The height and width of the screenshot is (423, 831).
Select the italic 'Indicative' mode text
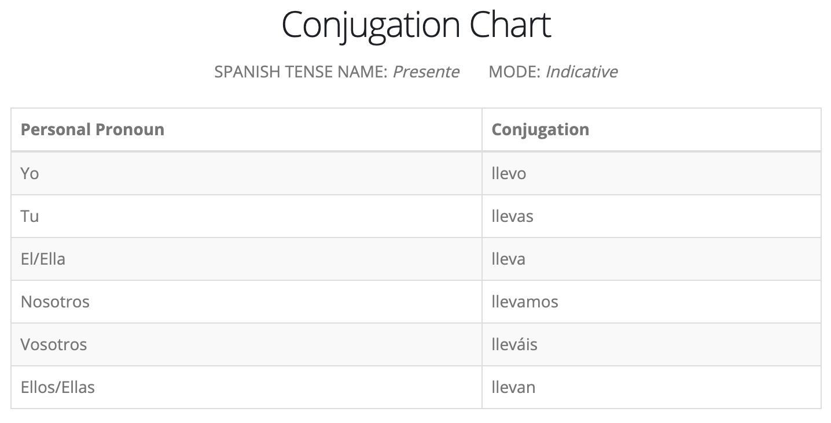(x=582, y=72)
